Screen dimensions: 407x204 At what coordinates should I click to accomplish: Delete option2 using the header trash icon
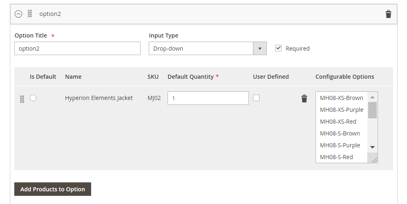tap(388, 14)
